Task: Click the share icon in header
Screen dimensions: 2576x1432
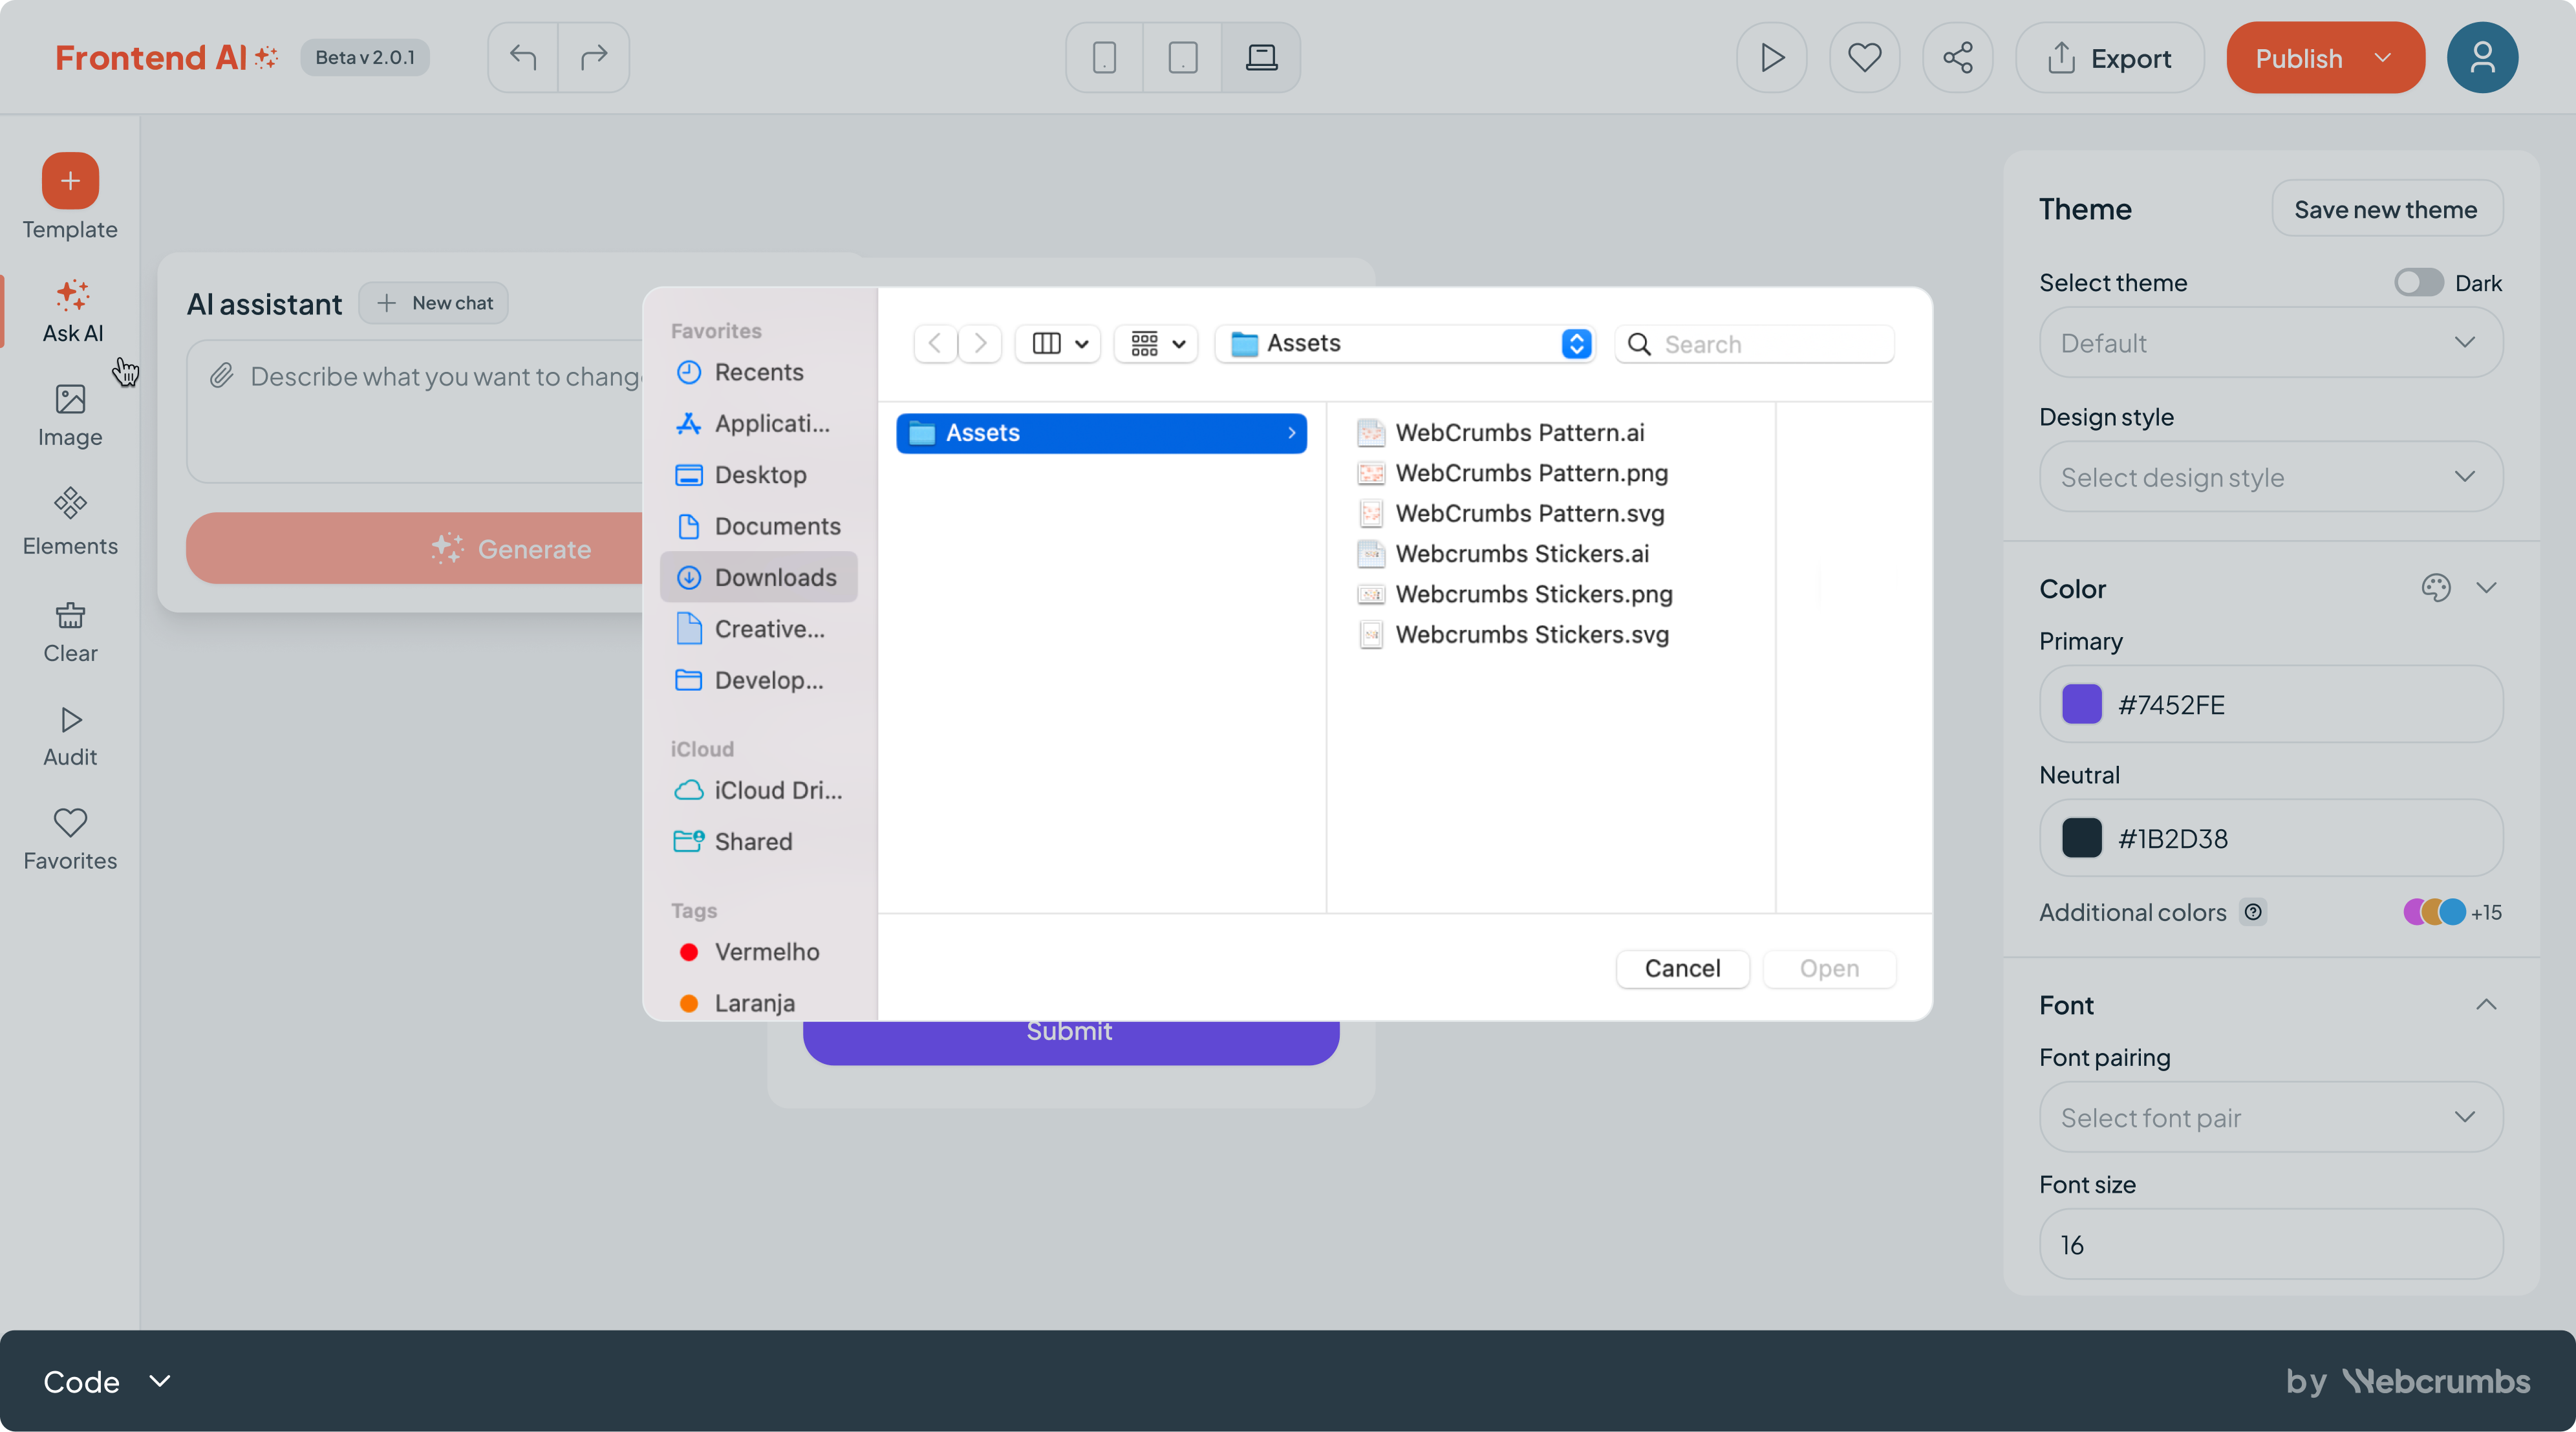Action: click(1957, 57)
